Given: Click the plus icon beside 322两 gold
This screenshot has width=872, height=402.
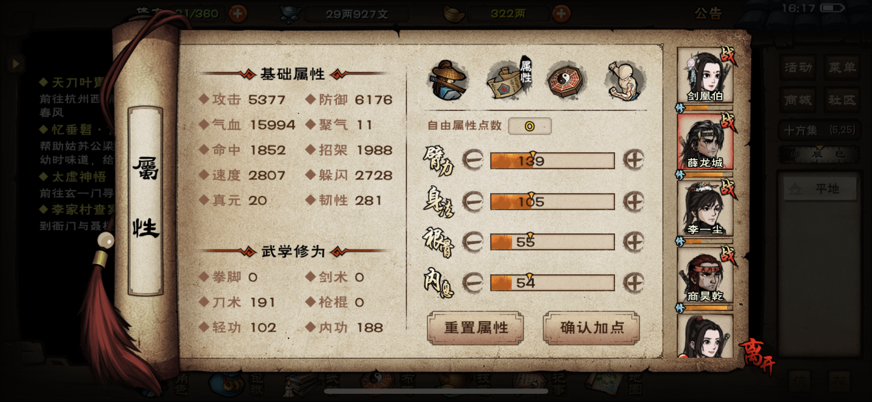Looking at the screenshot, I should click(x=561, y=14).
